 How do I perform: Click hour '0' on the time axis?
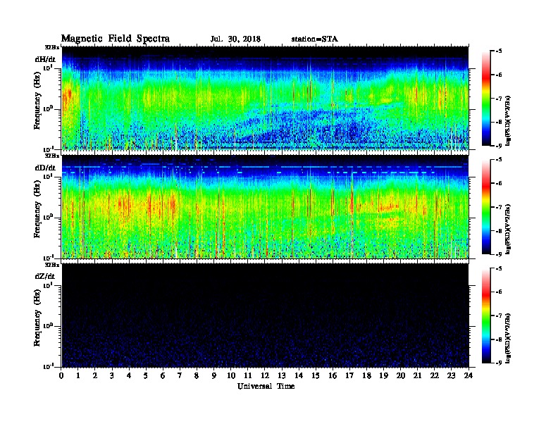[61, 375]
